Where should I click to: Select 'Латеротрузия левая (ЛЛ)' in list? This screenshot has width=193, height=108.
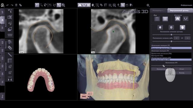171,60
